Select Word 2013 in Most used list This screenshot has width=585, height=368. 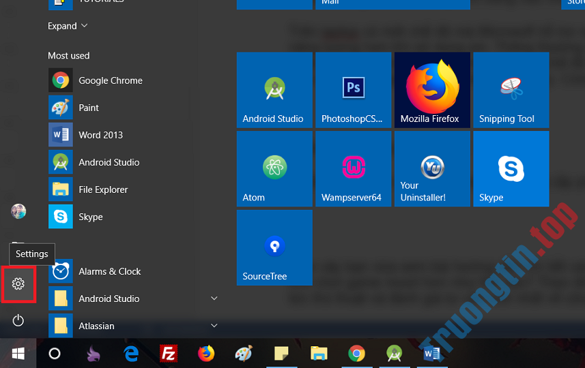pyautogui.click(x=100, y=135)
